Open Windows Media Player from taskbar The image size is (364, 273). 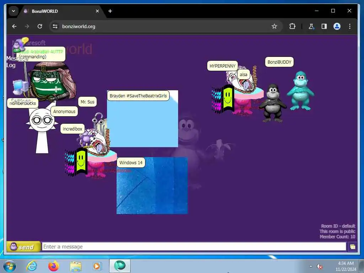coord(97,266)
